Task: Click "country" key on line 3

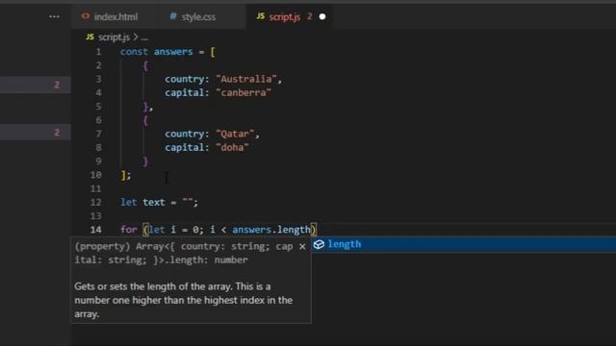Action: click(x=184, y=79)
